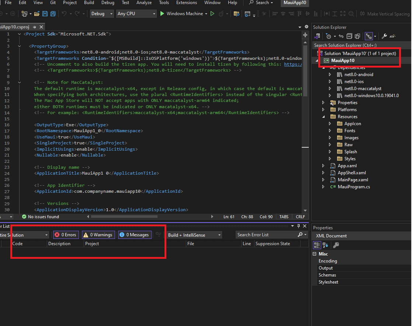412x326 pixels.
Task: Open the Extensions menu
Action: pos(186,3)
